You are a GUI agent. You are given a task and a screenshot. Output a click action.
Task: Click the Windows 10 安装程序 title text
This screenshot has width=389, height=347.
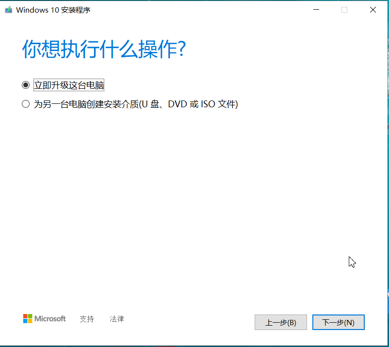[53, 10]
